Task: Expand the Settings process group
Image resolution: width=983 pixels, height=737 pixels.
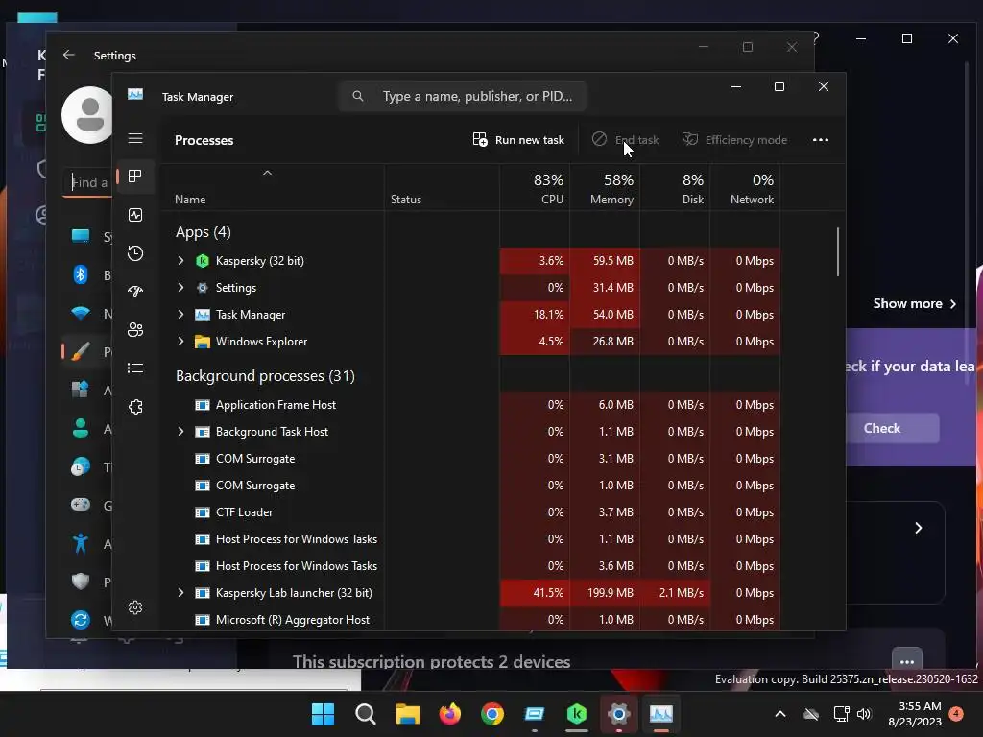Action: 180,288
